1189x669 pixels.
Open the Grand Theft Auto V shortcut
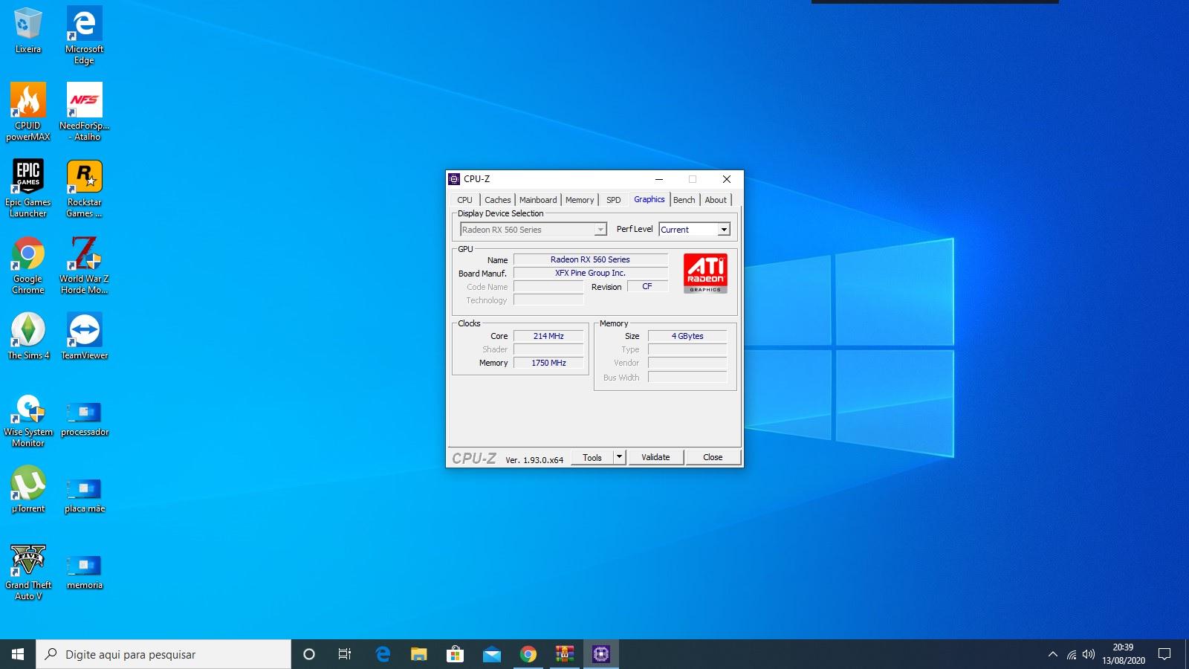click(x=28, y=572)
